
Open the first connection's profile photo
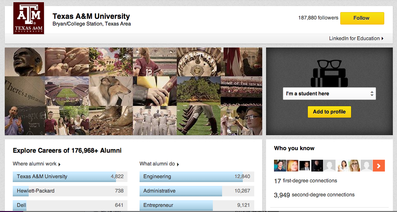coord(280,166)
